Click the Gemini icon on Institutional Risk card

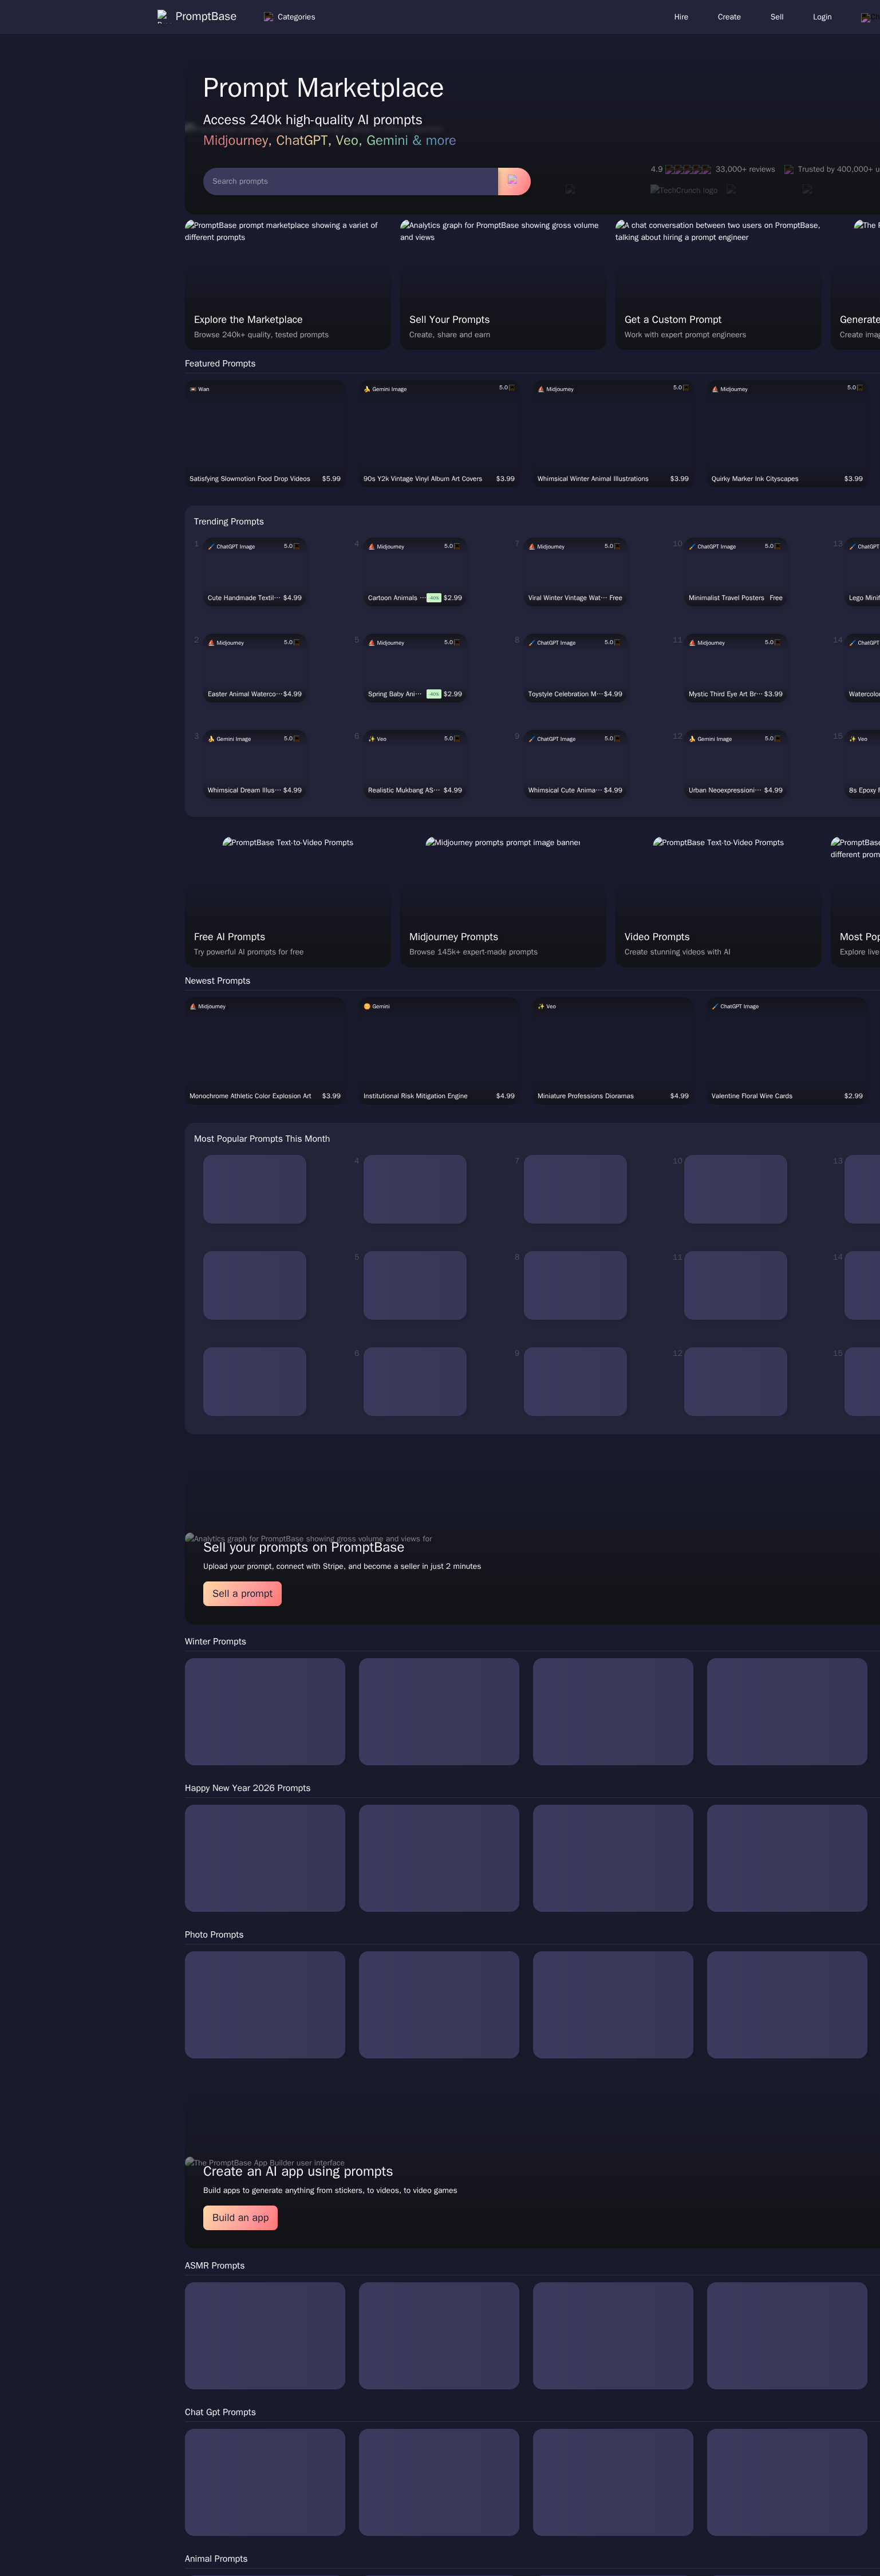367,1006
